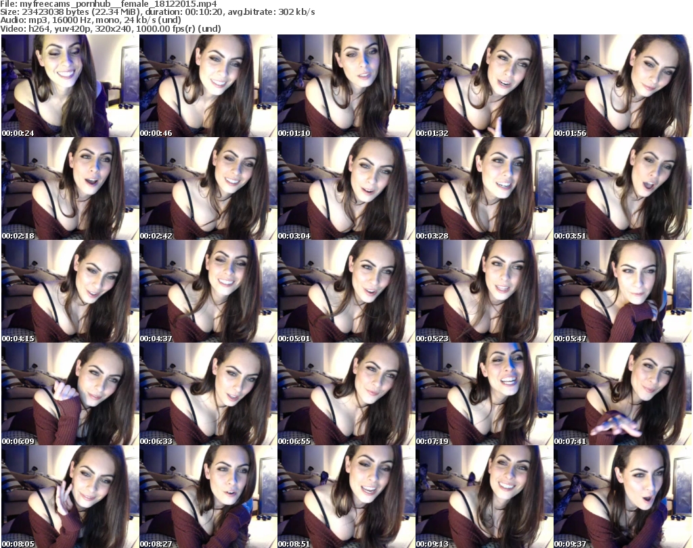This screenshot has width=693, height=548.
Task: Click the Audio mp3 info line
Action: [91, 20]
